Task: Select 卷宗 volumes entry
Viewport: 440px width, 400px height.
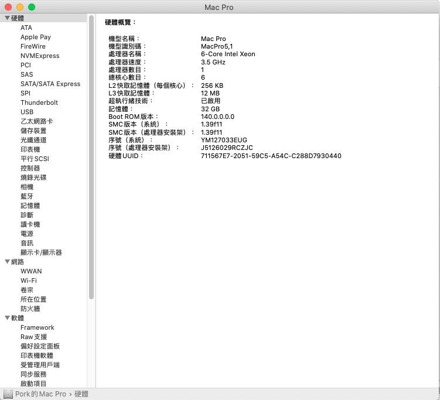Action: coord(27,290)
